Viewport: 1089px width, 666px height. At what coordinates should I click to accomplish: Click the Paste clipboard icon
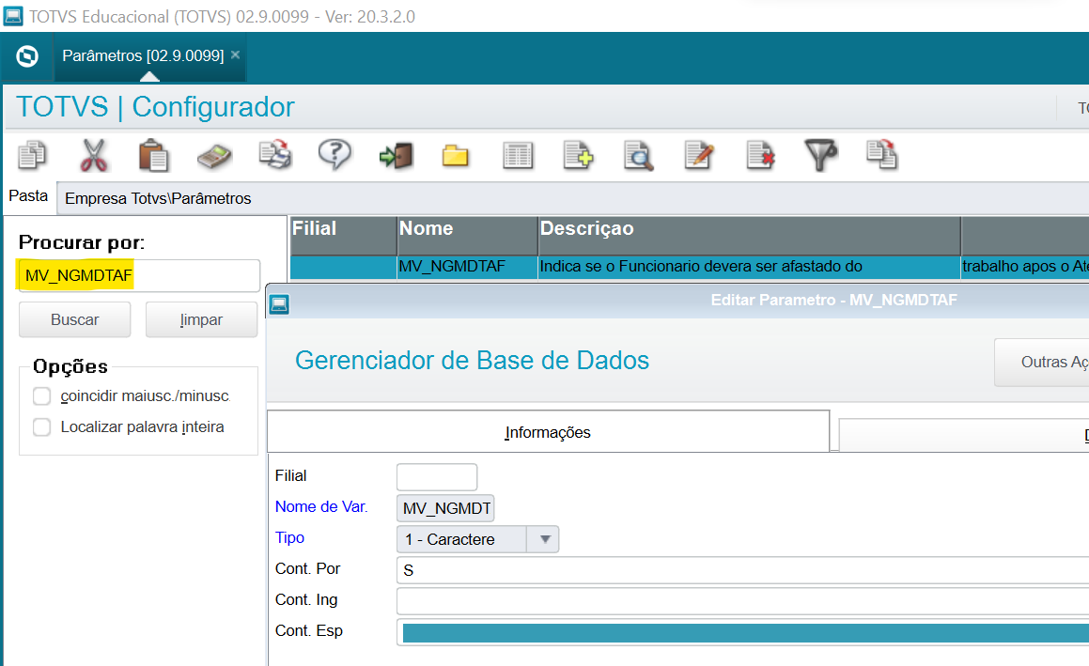153,155
